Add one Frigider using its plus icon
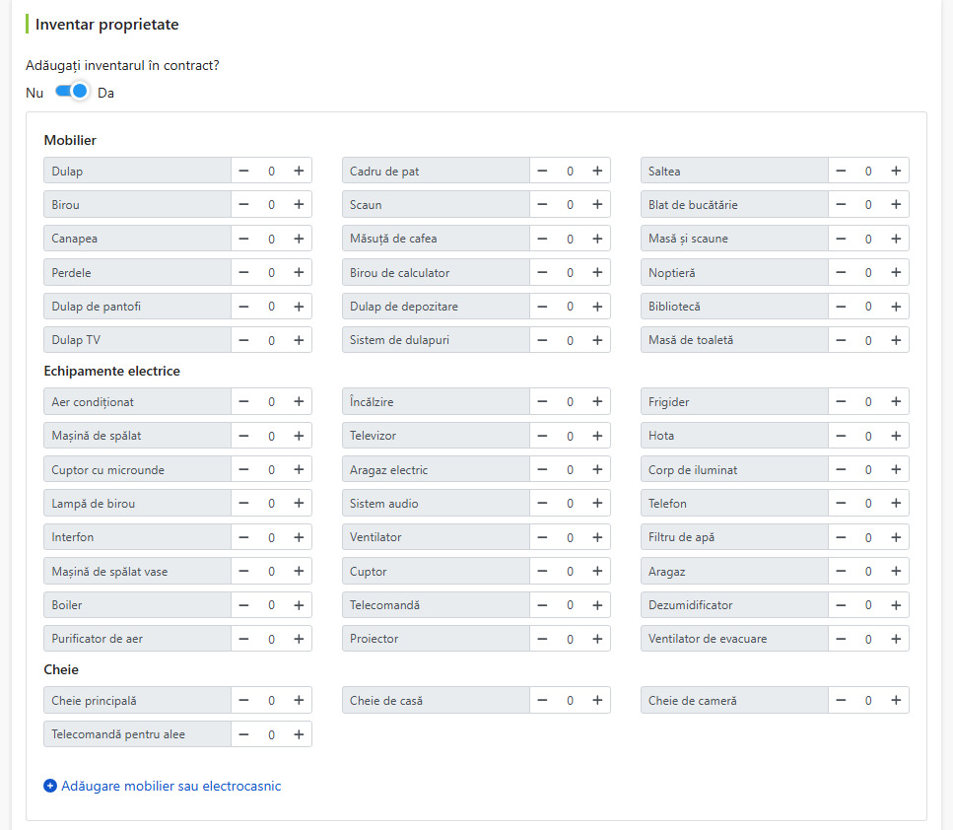This screenshot has width=953, height=830. click(896, 401)
